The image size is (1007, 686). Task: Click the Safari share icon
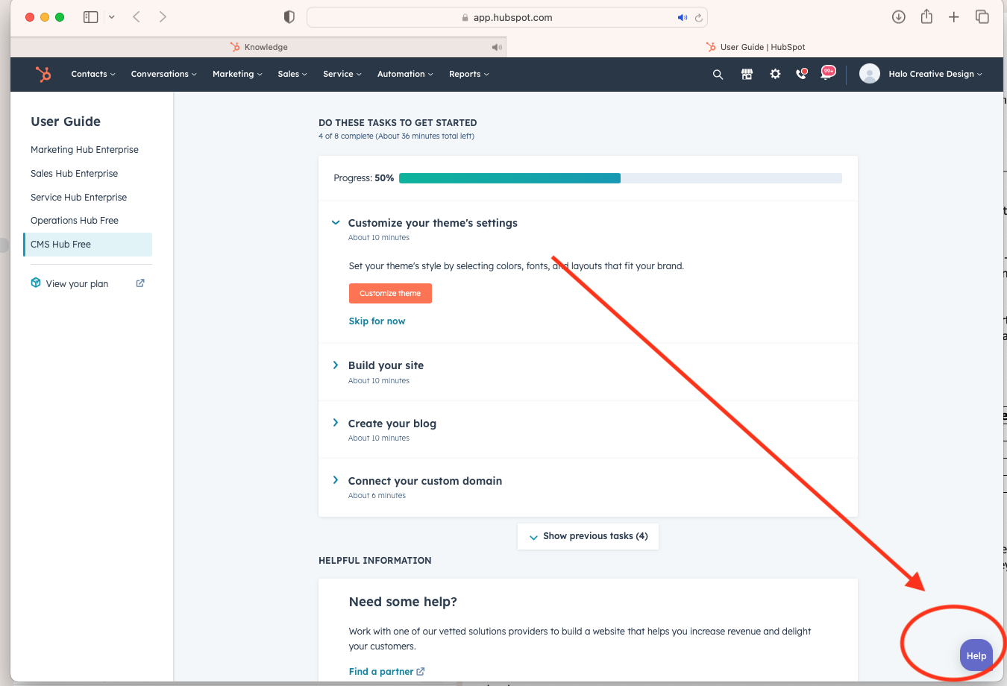point(926,17)
